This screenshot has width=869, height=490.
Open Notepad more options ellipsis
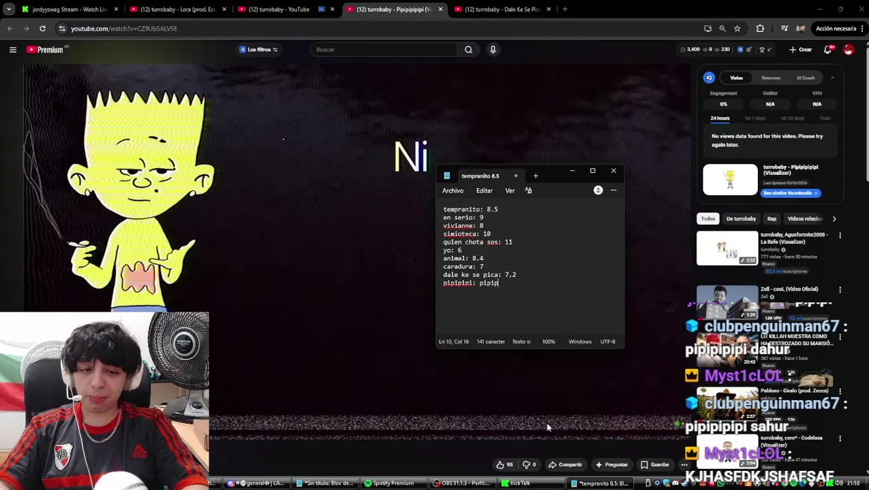point(613,191)
